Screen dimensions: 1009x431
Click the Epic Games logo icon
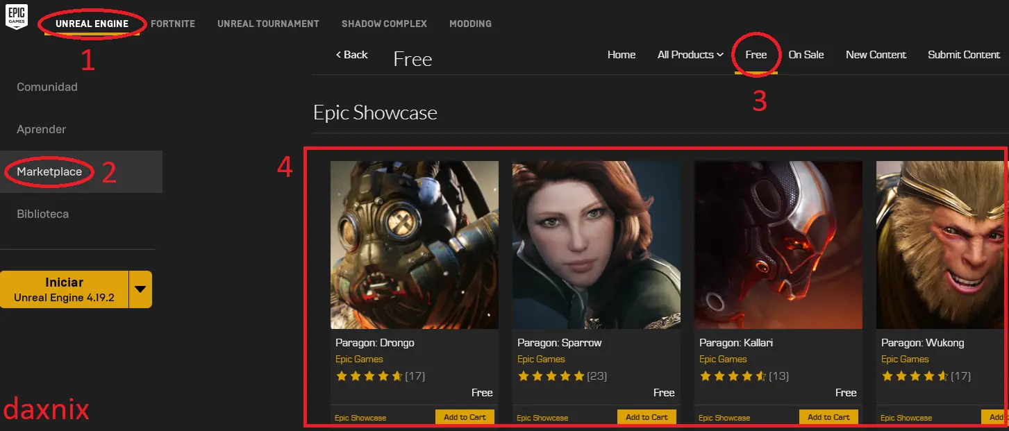16,17
